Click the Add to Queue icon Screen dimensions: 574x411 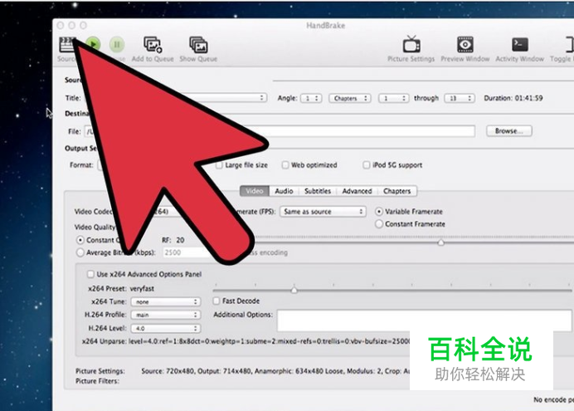(153, 45)
